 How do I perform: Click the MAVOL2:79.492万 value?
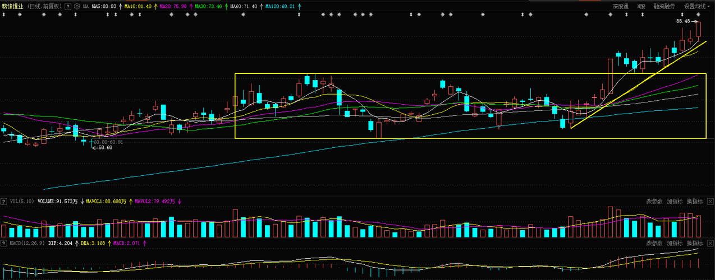[x=155, y=201]
